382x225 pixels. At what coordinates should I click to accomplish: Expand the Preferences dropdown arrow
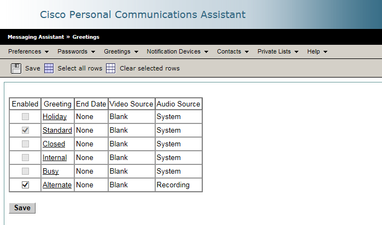[x=47, y=52]
